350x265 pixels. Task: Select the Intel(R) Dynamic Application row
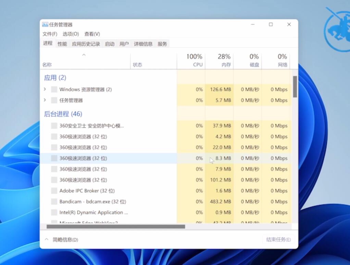click(166, 212)
